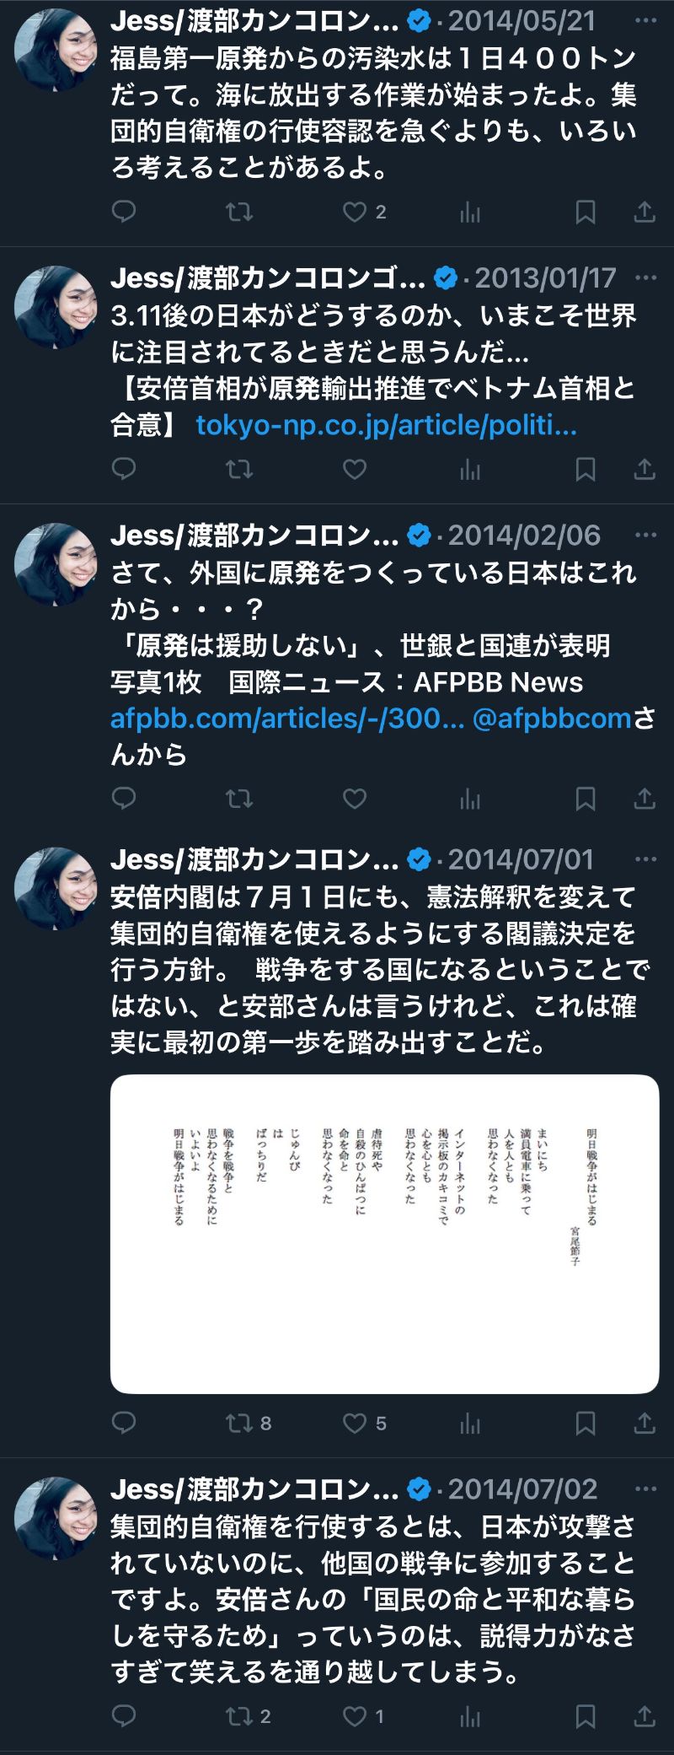Bookmark the 2013/01/17 tweet
Viewport: 674px width, 1755px height.
tap(585, 469)
